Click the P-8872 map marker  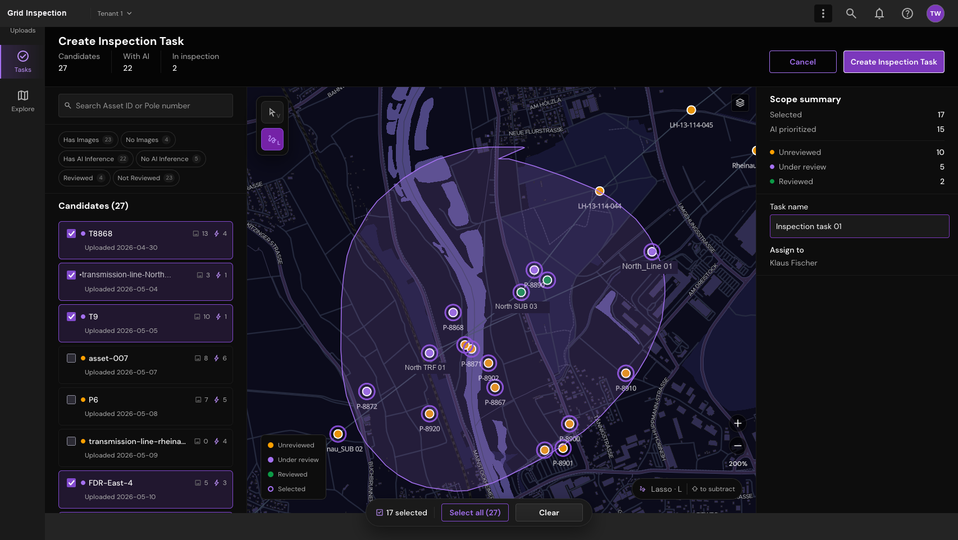(x=367, y=391)
